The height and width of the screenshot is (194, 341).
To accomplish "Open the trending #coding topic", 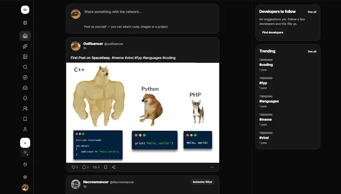I will 266,64.
